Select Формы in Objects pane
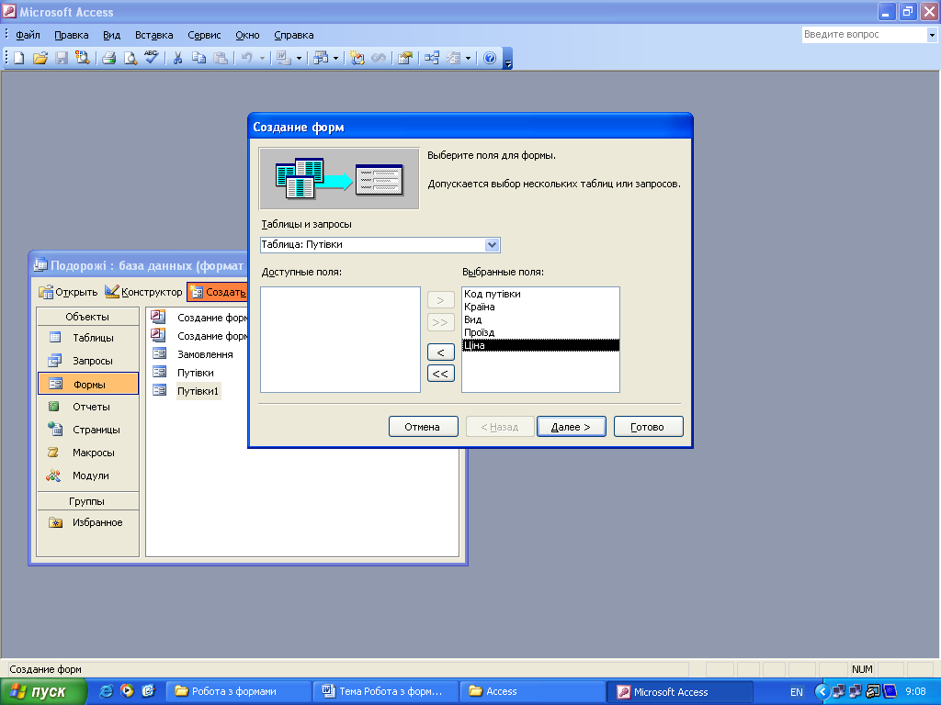The image size is (941, 705). pyautogui.click(x=87, y=384)
